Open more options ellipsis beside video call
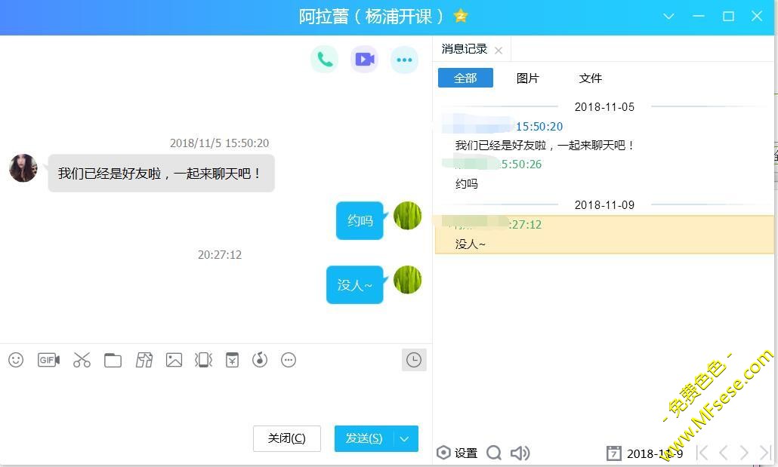Screen dimensions: 778x467 404,60
